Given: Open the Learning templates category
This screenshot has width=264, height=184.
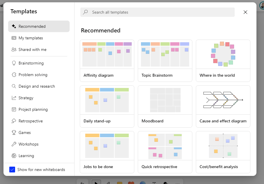Looking at the screenshot, I should point(26,156).
